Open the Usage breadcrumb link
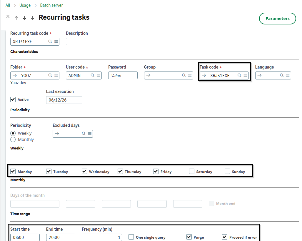Image resolution: width=302 pixels, height=241 pixels. point(25,5)
